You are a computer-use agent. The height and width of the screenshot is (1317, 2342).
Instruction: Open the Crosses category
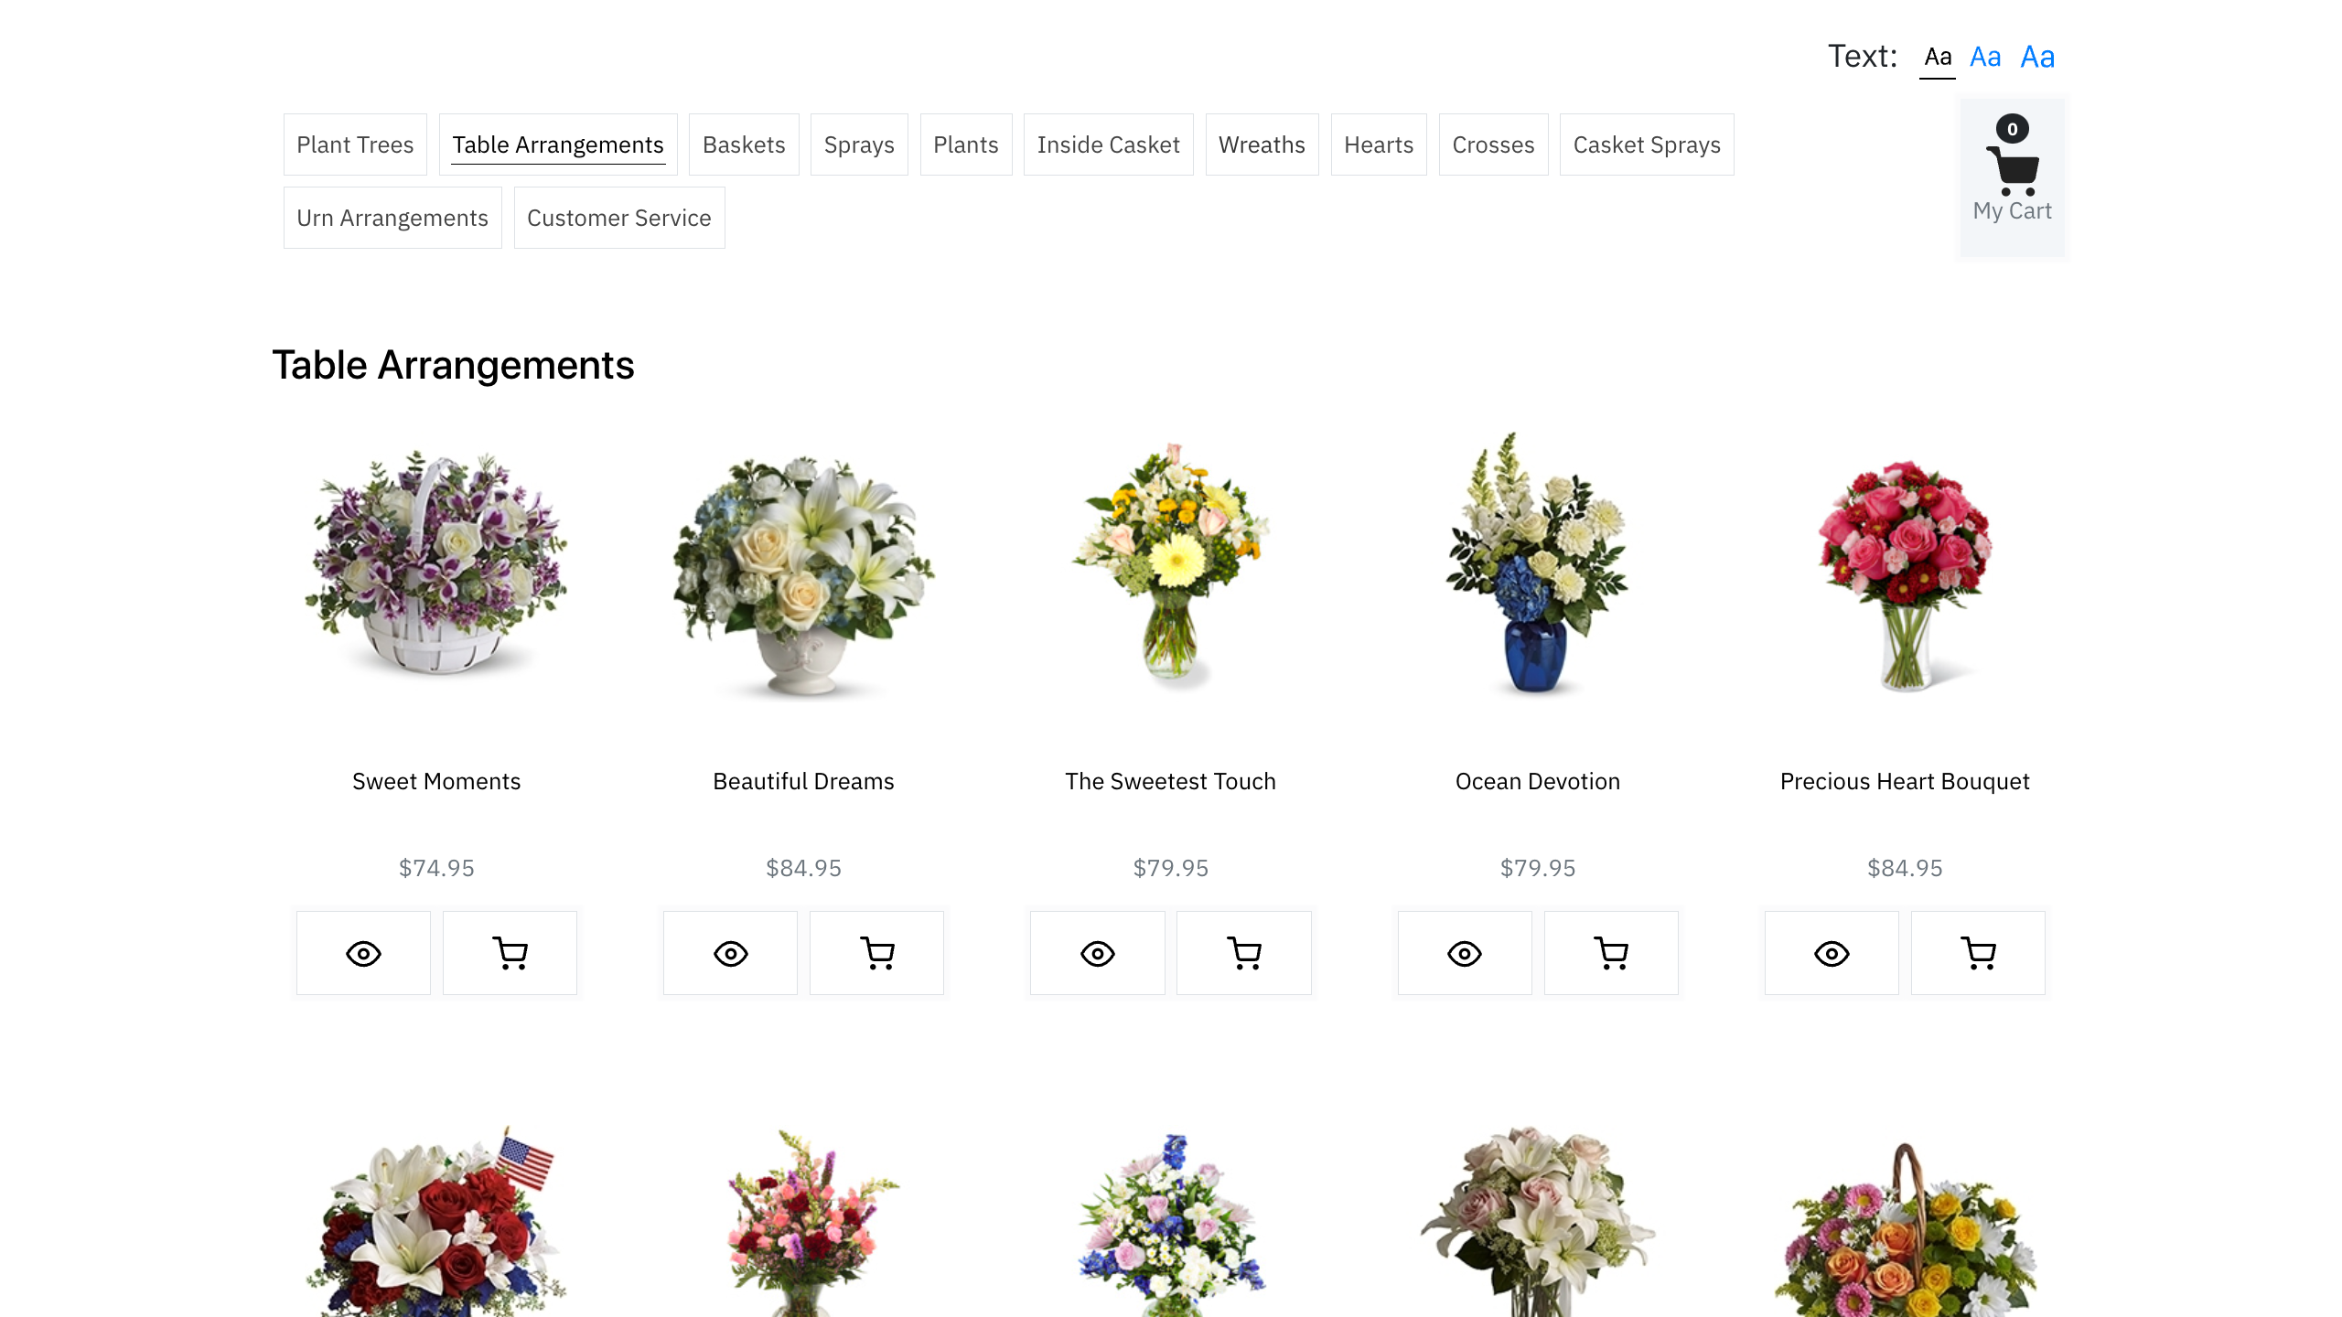coord(1493,145)
